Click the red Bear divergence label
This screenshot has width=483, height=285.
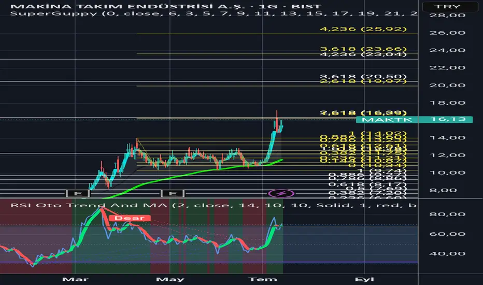point(130,218)
